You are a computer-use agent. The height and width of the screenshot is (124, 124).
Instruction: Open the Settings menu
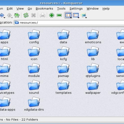click(76, 9)
